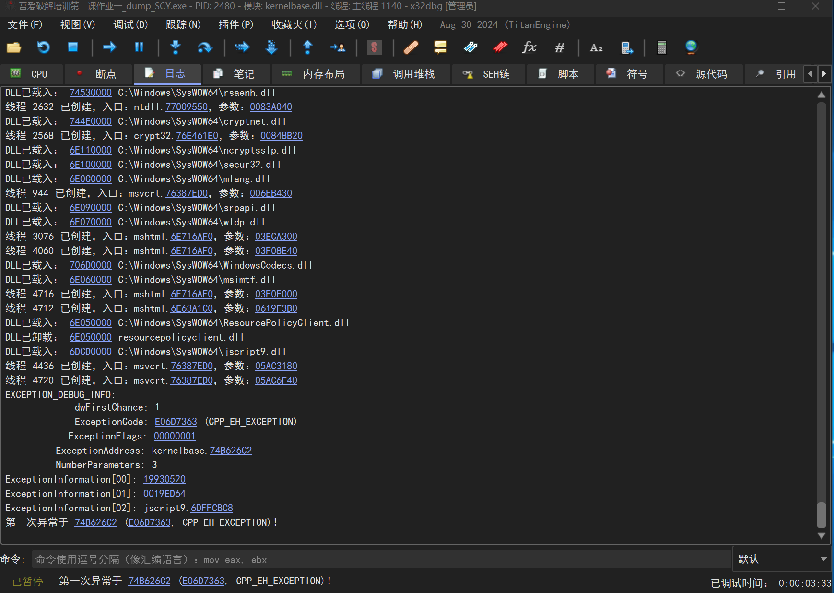Follow 6DCD0000 address of jscript9.dll
Viewport: 834px width, 593px height.
pos(90,352)
